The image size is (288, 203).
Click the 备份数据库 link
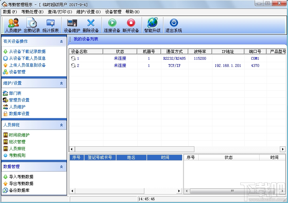coord(19,190)
